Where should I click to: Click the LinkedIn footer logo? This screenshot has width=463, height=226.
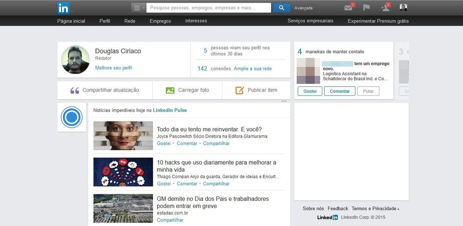327,217
